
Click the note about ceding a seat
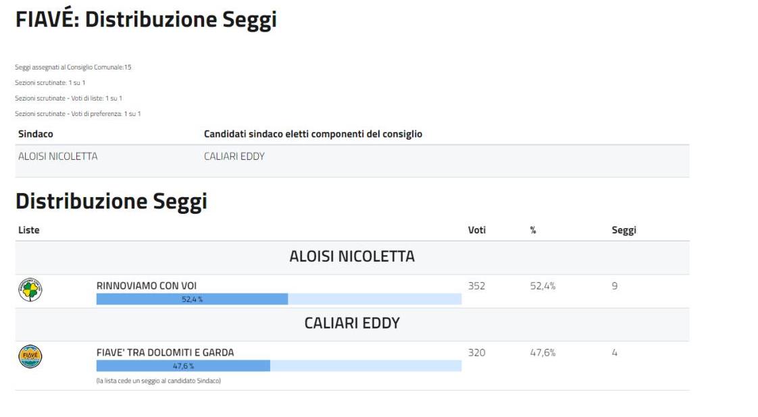coord(159,381)
